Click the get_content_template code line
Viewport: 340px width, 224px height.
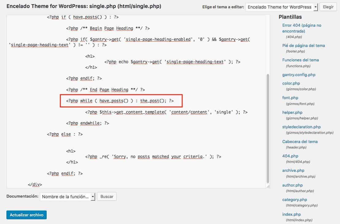(166, 112)
